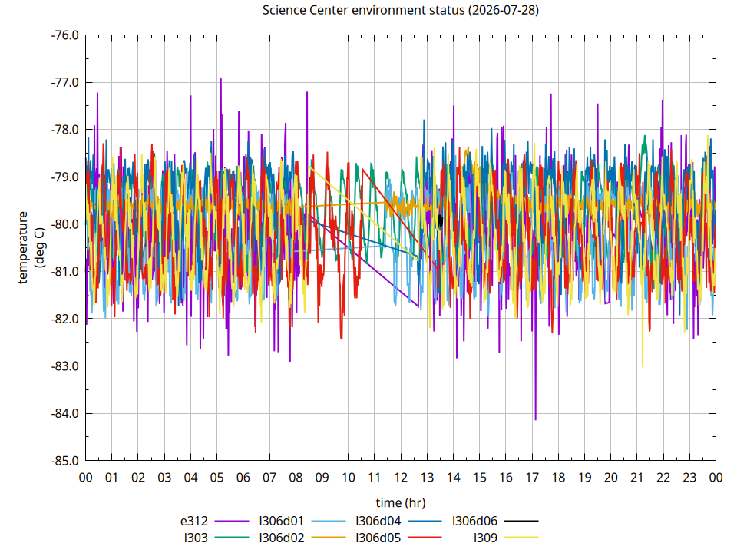This screenshot has height=553, width=737.
Task: Click the 17 hour tick label
Action: (x=531, y=478)
